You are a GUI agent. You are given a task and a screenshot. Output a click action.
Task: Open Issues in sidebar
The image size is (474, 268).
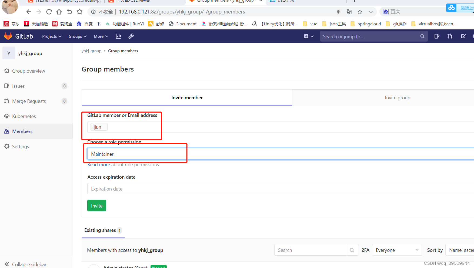click(x=36, y=86)
